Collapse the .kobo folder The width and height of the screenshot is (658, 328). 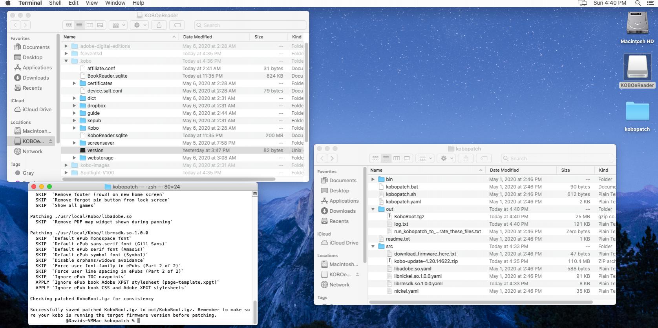66,61
